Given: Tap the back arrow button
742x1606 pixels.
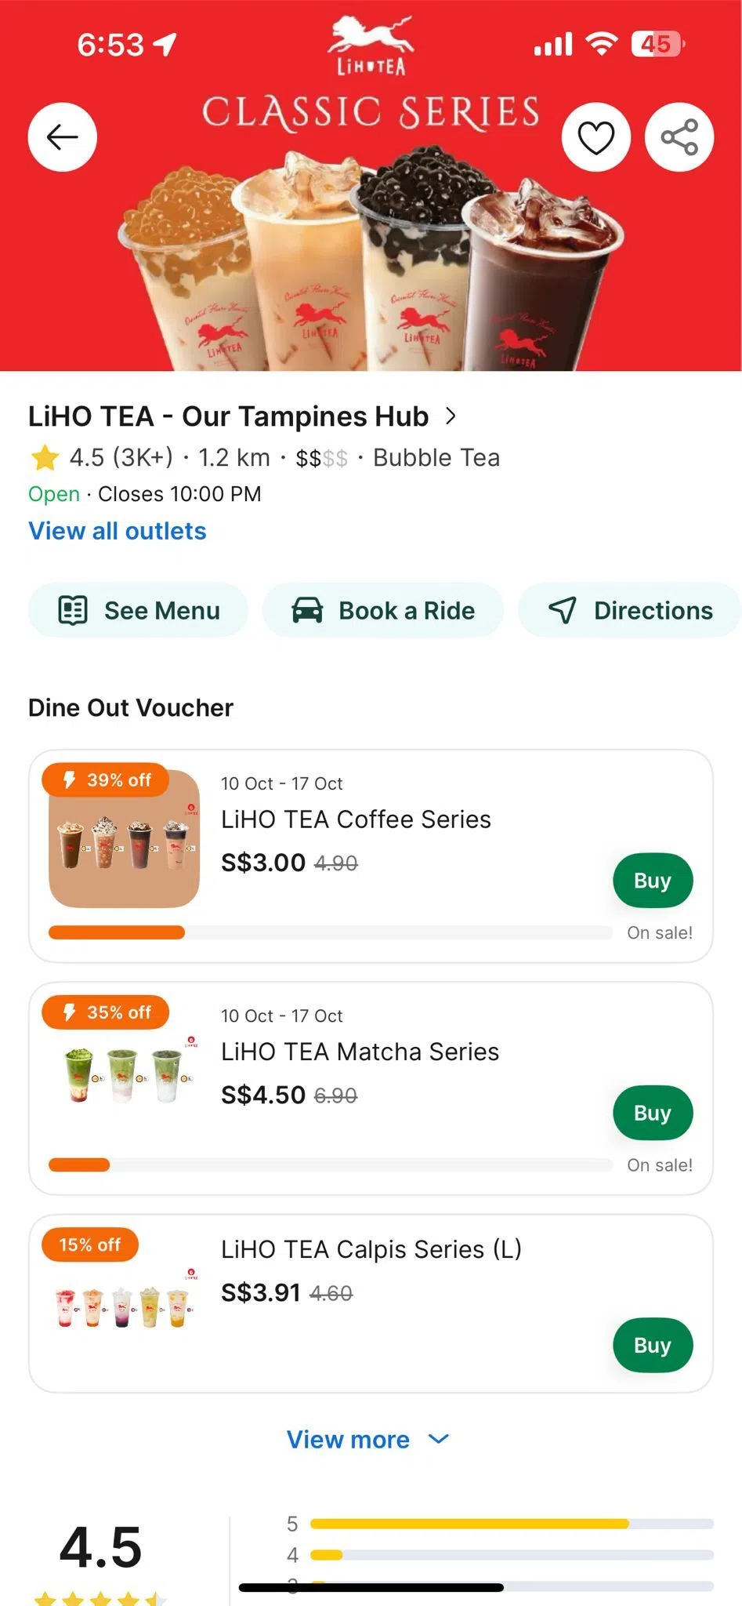Looking at the screenshot, I should tap(62, 137).
